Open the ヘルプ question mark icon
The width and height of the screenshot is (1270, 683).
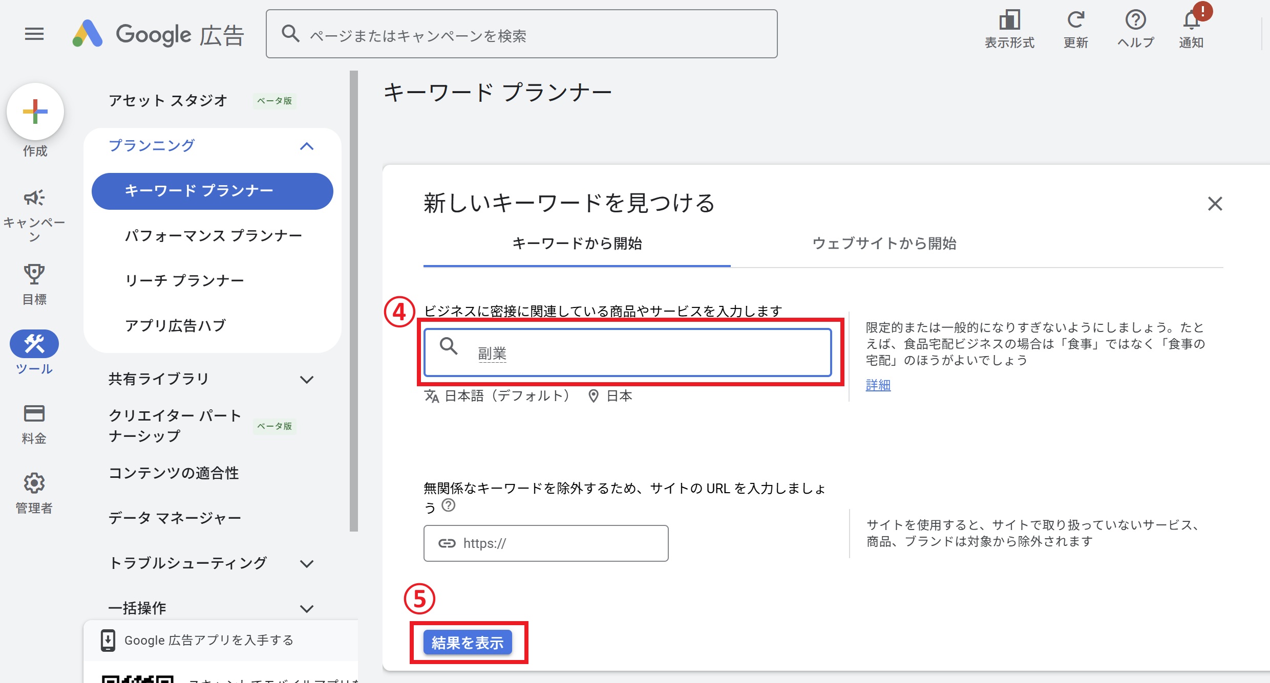click(x=1135, y=20)
